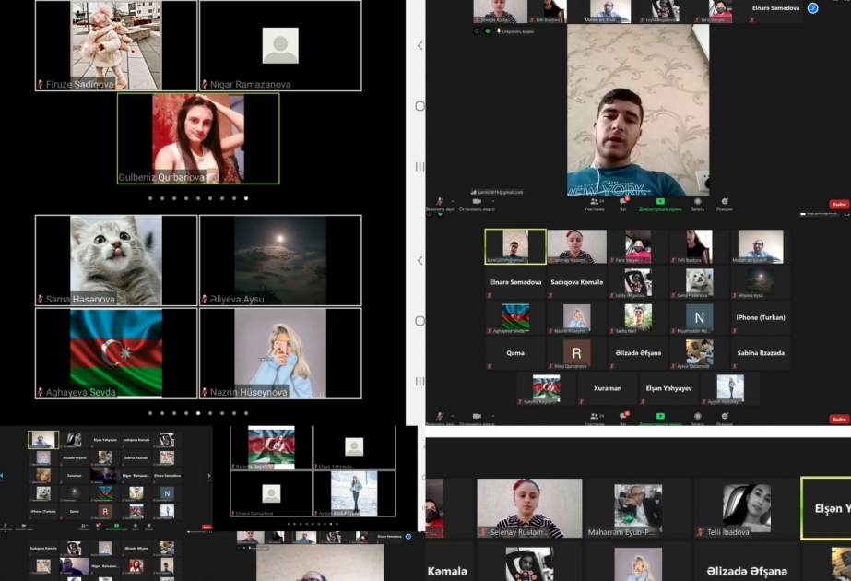Select the large Nəzrin Hüseynova tile
Screen dimensions: 851x581
tap(280, 353)
